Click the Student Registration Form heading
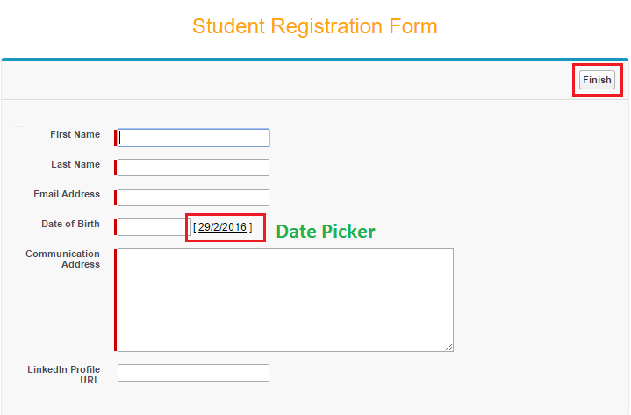The height and width of the screenshot is (415, 631). [x=315, y=26]
